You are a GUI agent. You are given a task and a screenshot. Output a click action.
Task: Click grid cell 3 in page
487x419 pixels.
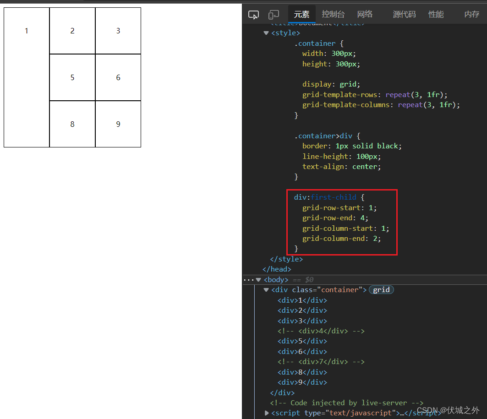pos(118,31)
